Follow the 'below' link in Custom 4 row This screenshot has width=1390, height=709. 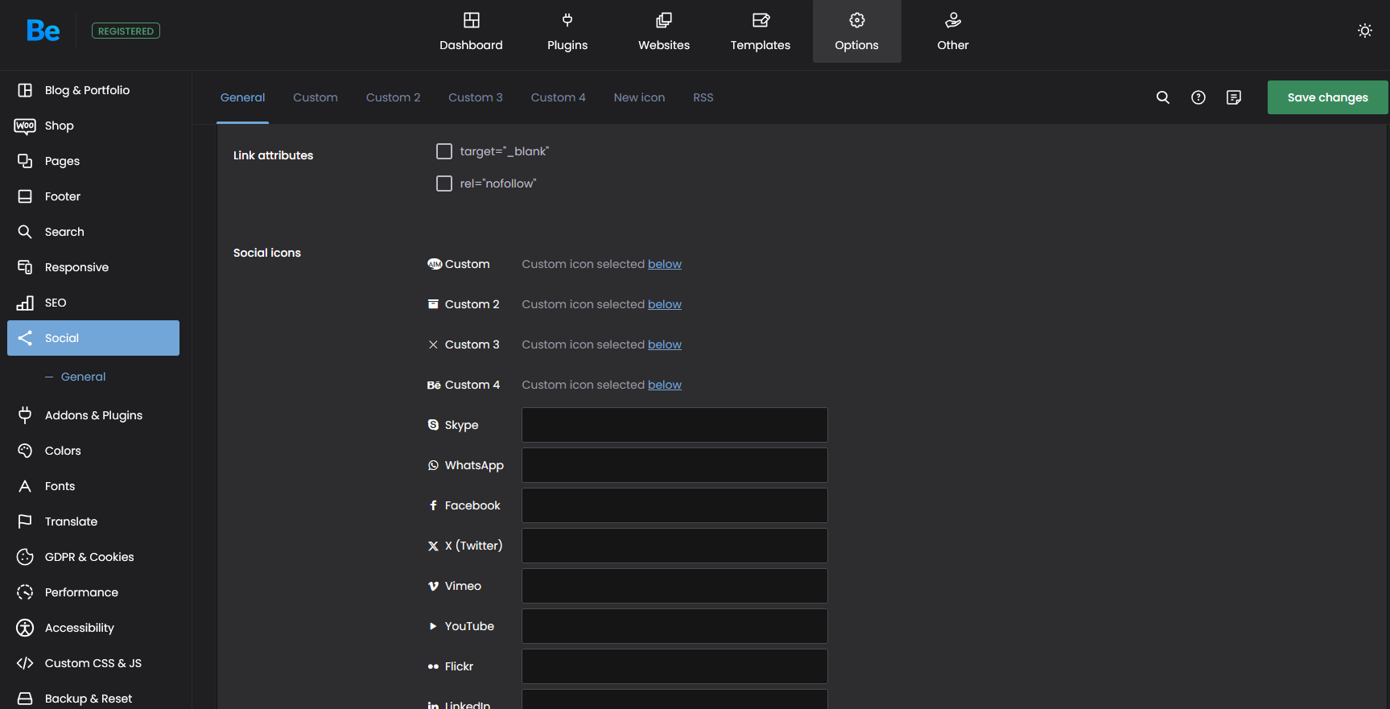665,385
